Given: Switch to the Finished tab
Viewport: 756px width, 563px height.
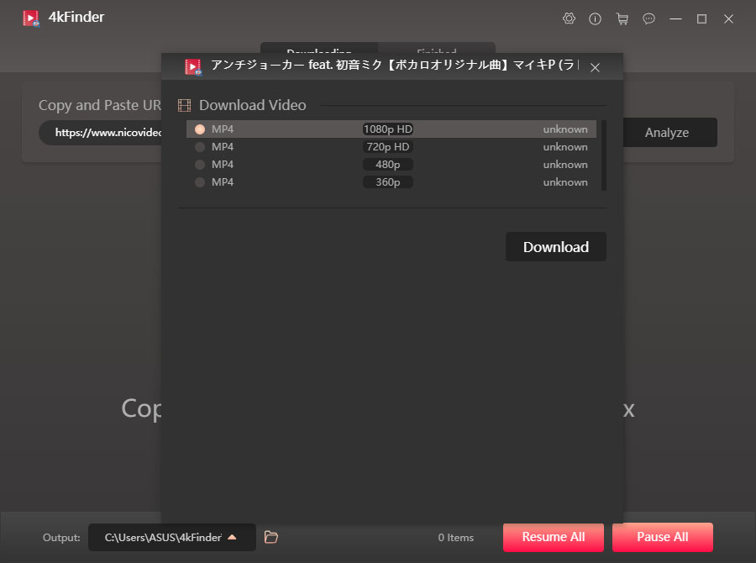Looking at the screenshot, I should 436,50.
